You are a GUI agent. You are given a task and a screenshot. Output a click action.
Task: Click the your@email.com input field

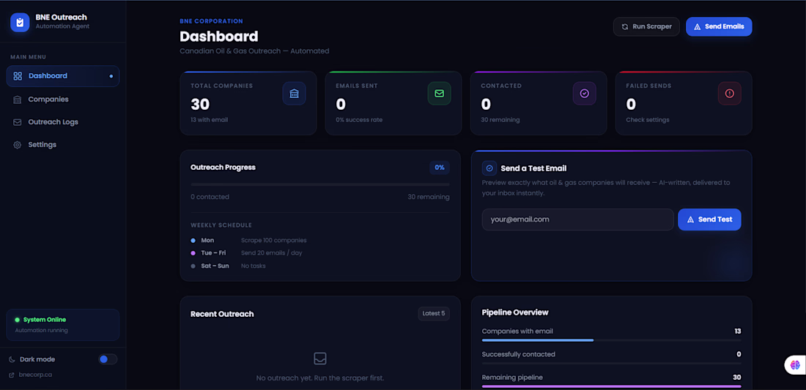tap(578, 220)
